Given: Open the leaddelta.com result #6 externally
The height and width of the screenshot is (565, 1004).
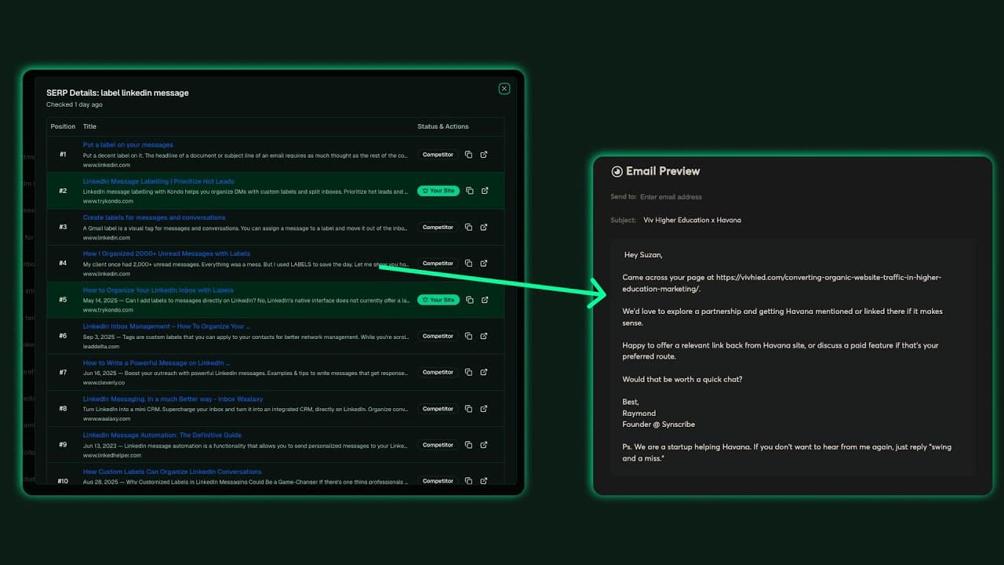Looking at the screenshot, I should coord(484,336).
